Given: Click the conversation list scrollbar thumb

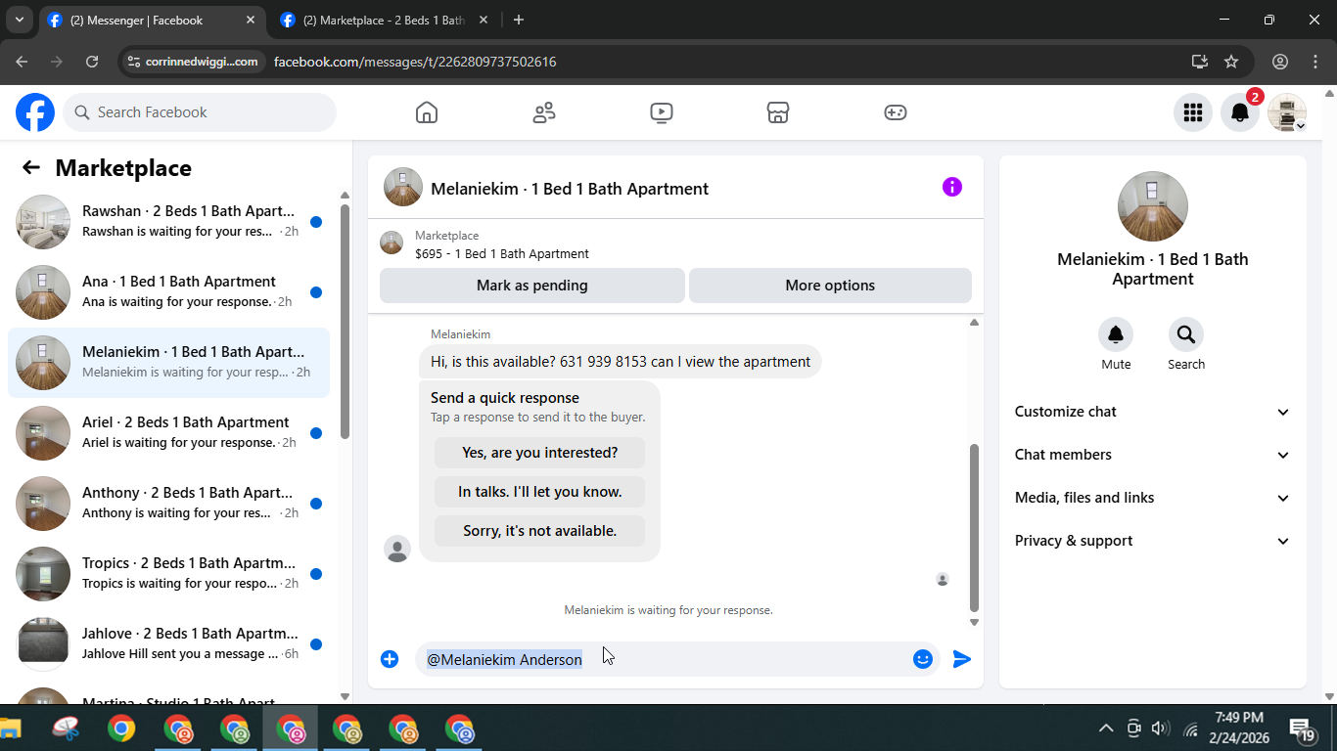Looking at the screenshot, I should (x=345, y=321).
